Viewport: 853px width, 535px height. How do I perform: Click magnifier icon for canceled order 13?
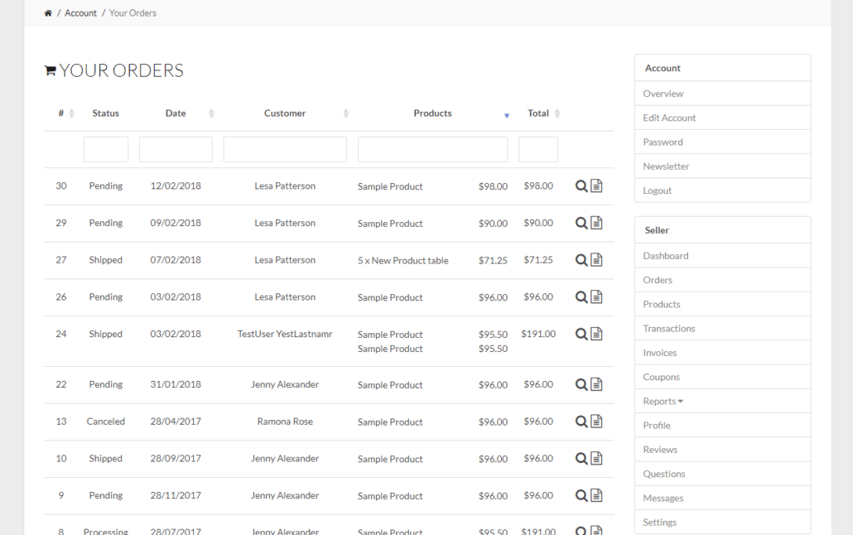(x=581, y=422)
